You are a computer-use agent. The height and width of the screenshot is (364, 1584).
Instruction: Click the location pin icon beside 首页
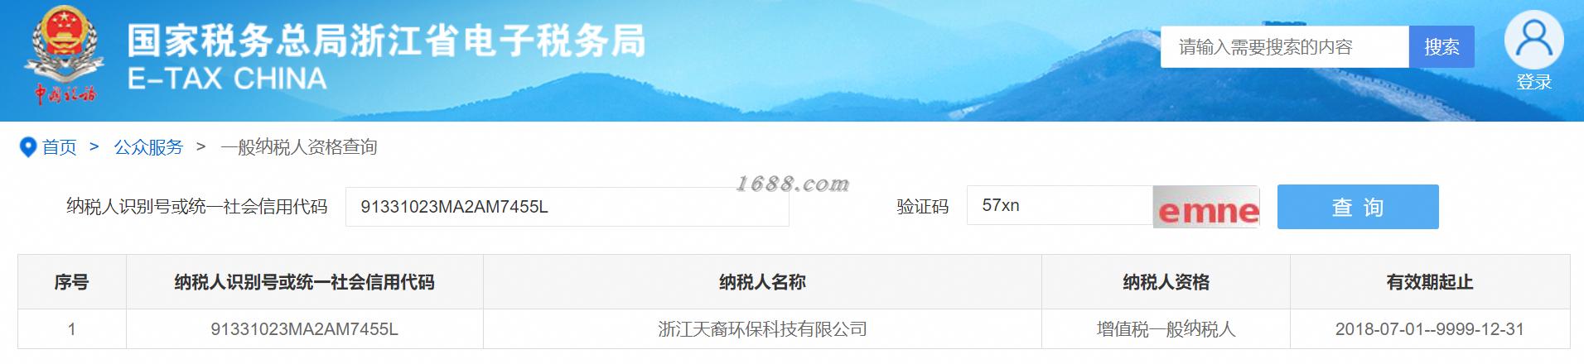28,147
